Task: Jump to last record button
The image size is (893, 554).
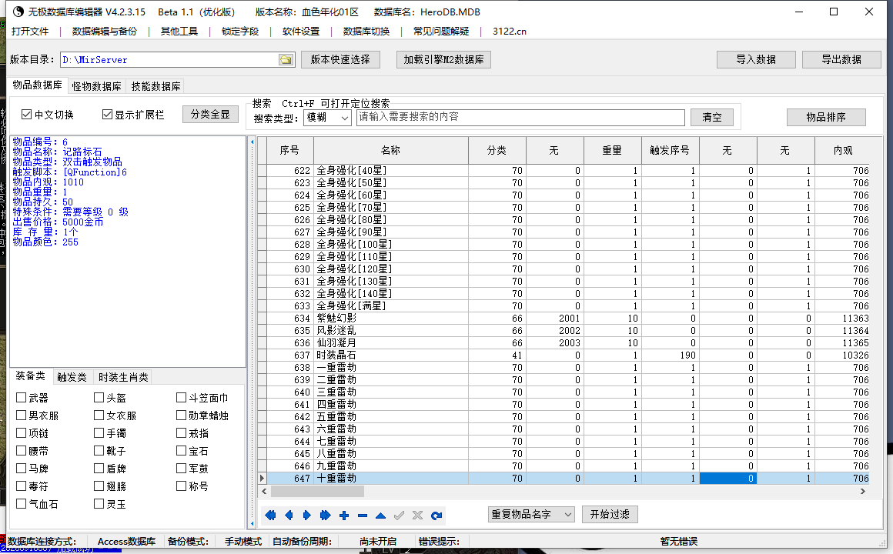Action: pyautogui.click(x=325, y=516)
